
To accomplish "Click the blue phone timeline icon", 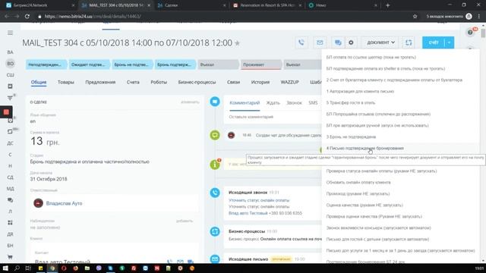I will pos(215,193).
